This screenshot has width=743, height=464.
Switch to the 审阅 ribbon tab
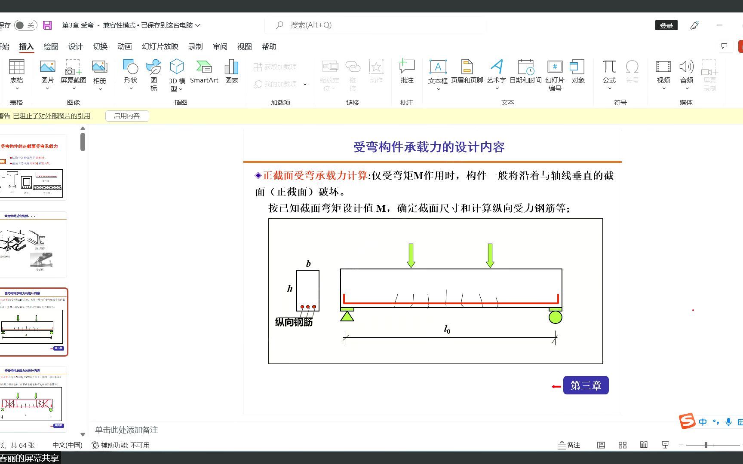(220, 46)
